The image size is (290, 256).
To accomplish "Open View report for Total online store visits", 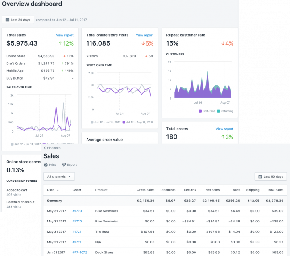I will pos(145,35).
